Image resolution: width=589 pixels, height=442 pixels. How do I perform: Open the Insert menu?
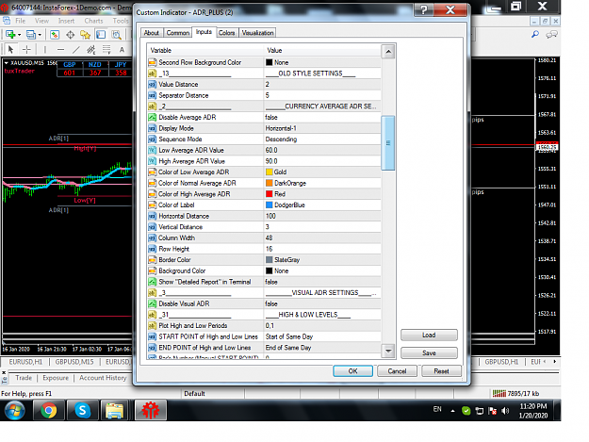66,21
